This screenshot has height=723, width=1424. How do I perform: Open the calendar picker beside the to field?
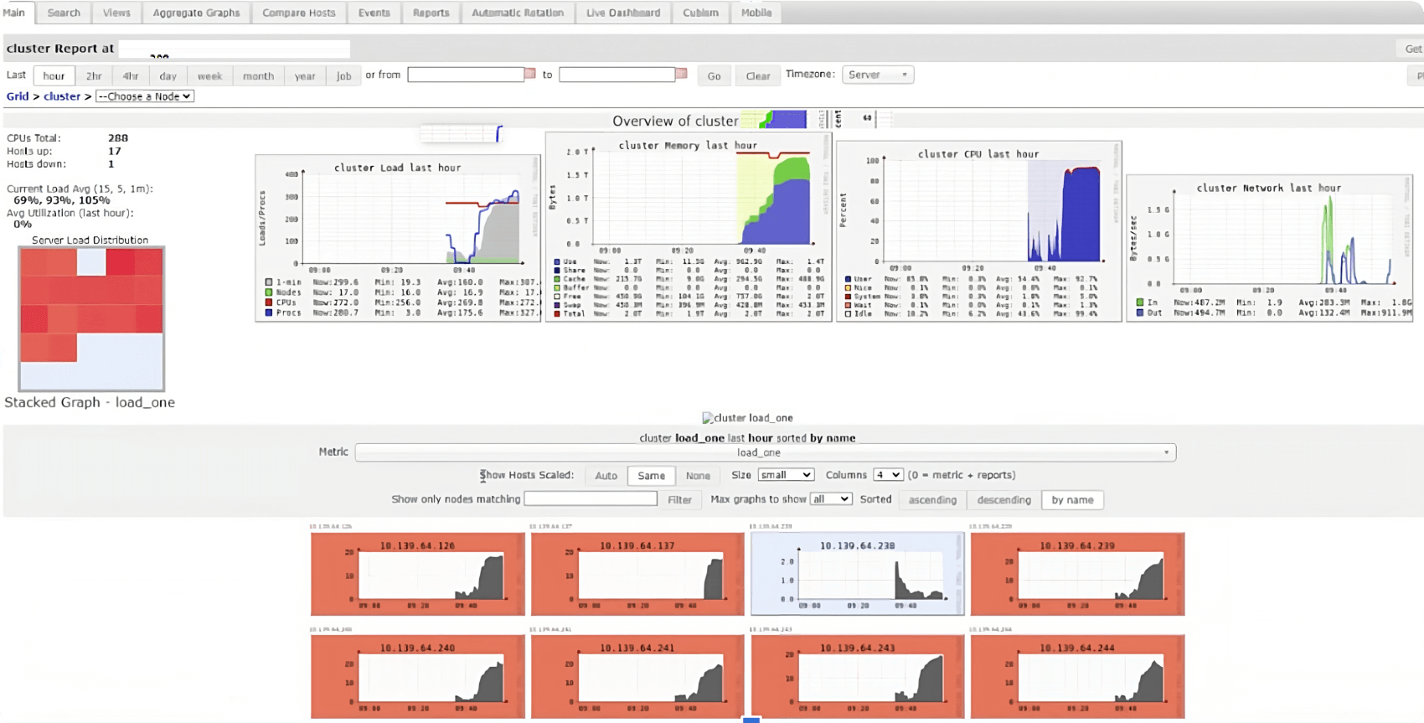tap(681, 75)
